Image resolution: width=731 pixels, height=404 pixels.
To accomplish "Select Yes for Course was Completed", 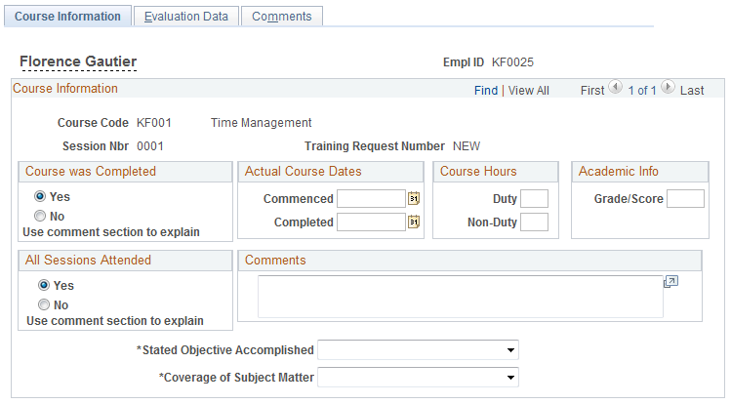I will 40,196.
